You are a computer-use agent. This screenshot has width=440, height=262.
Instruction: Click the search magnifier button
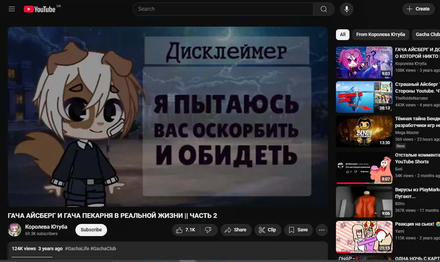tap(324, 9)
